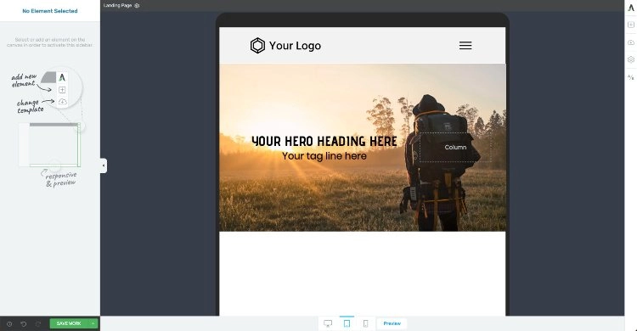The image size is (637, 331).
Task: Open revision history clock icon
Action: [x=9, y=323]
